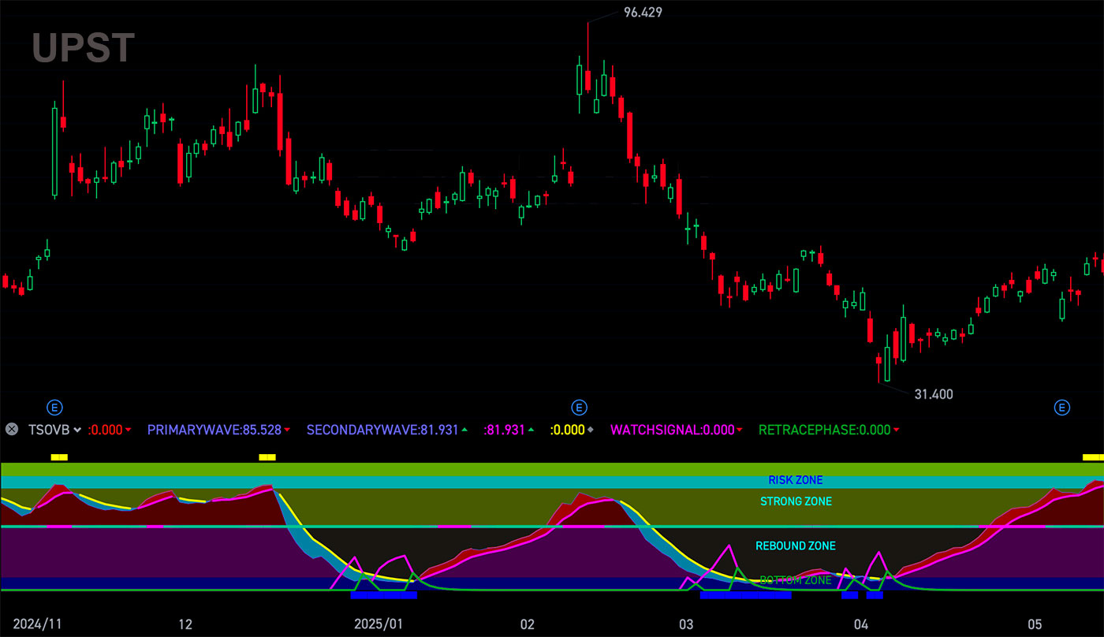Click the 05 month axis label
Viewport: 1104px width, 637px height.
[1035, 624]
